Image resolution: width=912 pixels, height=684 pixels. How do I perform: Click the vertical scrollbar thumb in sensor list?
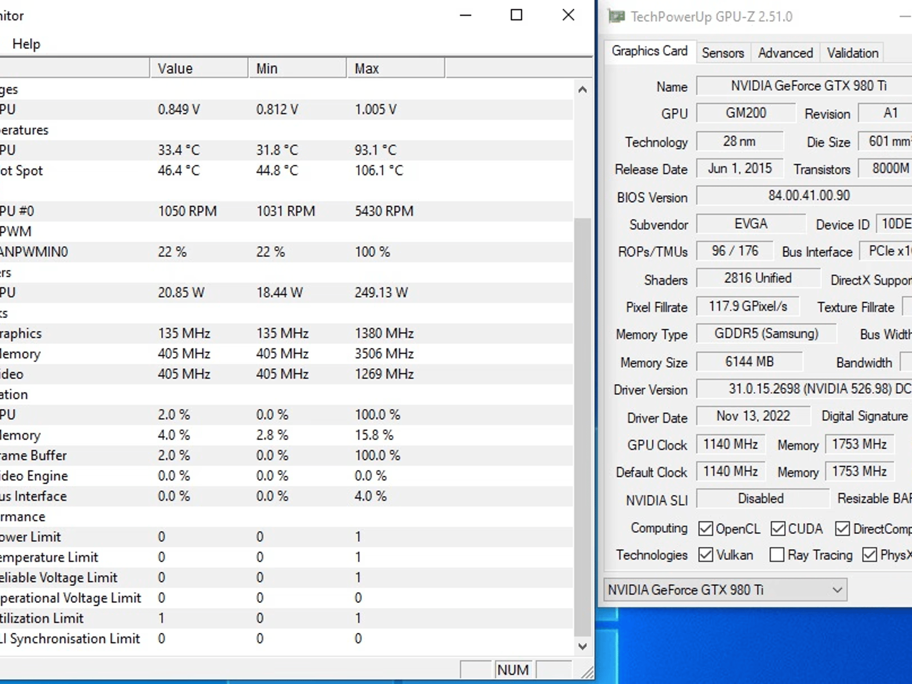click(x=582, y=427)
